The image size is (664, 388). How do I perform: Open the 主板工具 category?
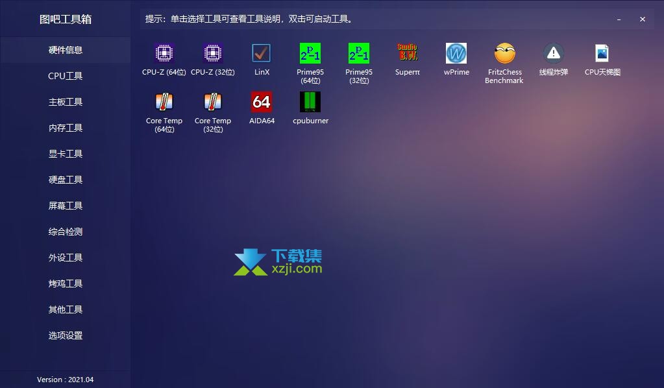pos(66,102)
